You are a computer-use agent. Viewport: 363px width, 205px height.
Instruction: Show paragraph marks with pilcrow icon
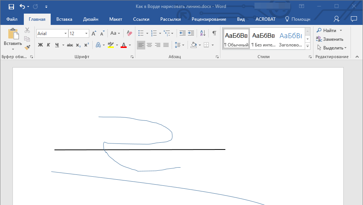(x=214, y=33)
